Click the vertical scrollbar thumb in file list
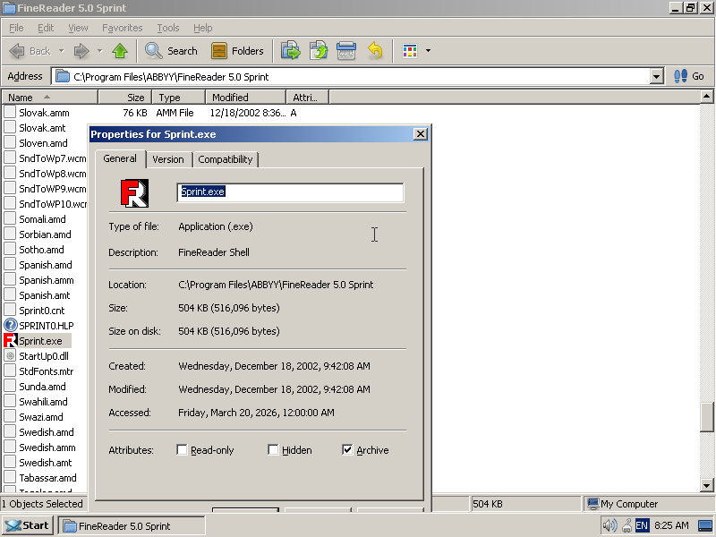This screenshot has height=537, width=716. (x=706, y=417)
